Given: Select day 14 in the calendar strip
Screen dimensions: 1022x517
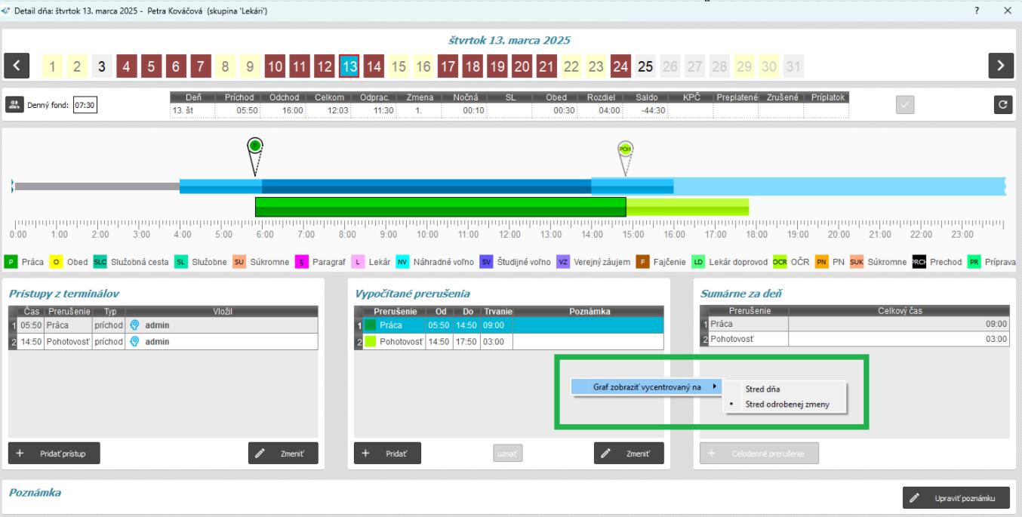Looking at the screenshot, I should 373,66.
